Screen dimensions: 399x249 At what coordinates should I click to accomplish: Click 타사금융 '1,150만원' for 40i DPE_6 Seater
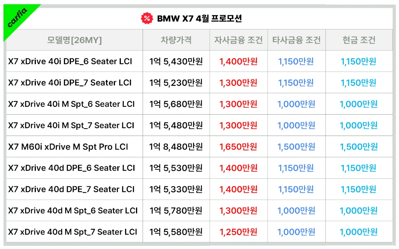pyautogui.click(x=296, y=61)
